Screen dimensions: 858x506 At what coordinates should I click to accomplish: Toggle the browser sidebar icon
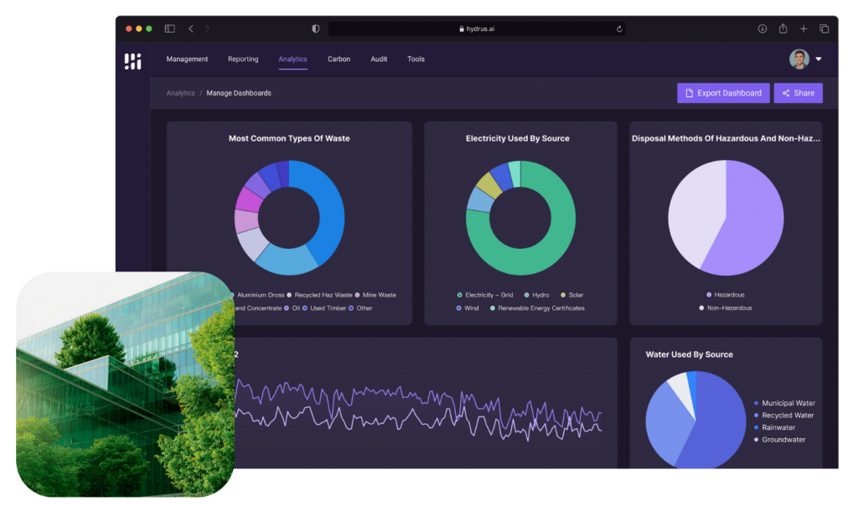[169, 28]
